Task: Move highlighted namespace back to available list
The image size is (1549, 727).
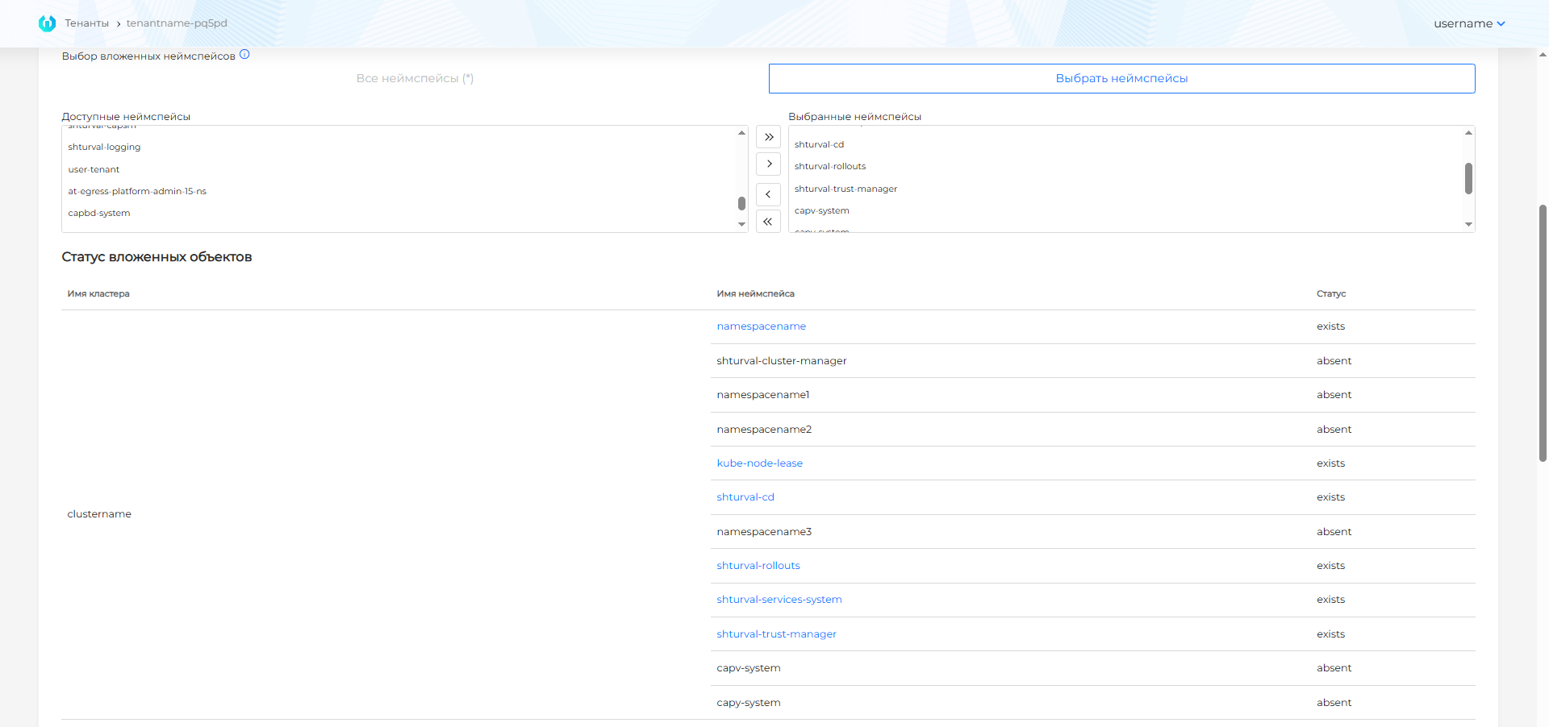Action: click(x=768, y=194)
